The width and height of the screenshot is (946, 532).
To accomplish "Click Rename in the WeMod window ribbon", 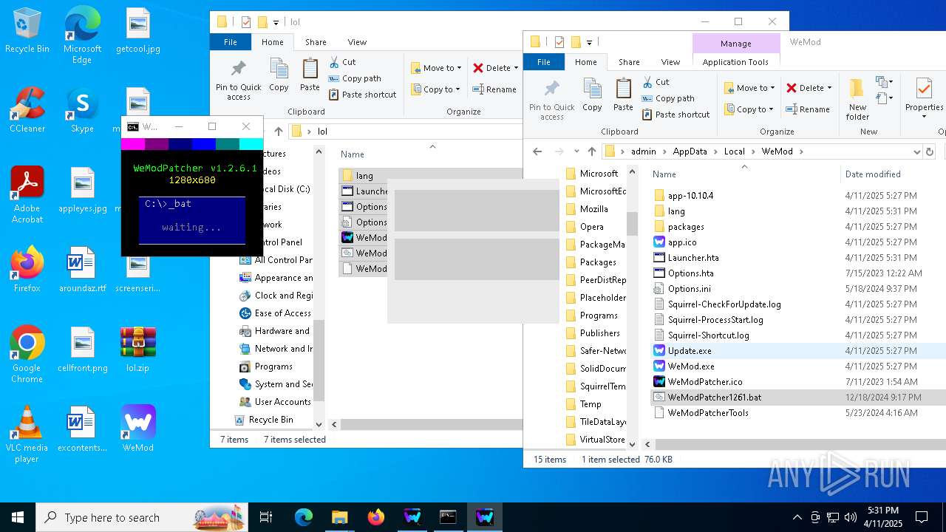I will 808,109.
